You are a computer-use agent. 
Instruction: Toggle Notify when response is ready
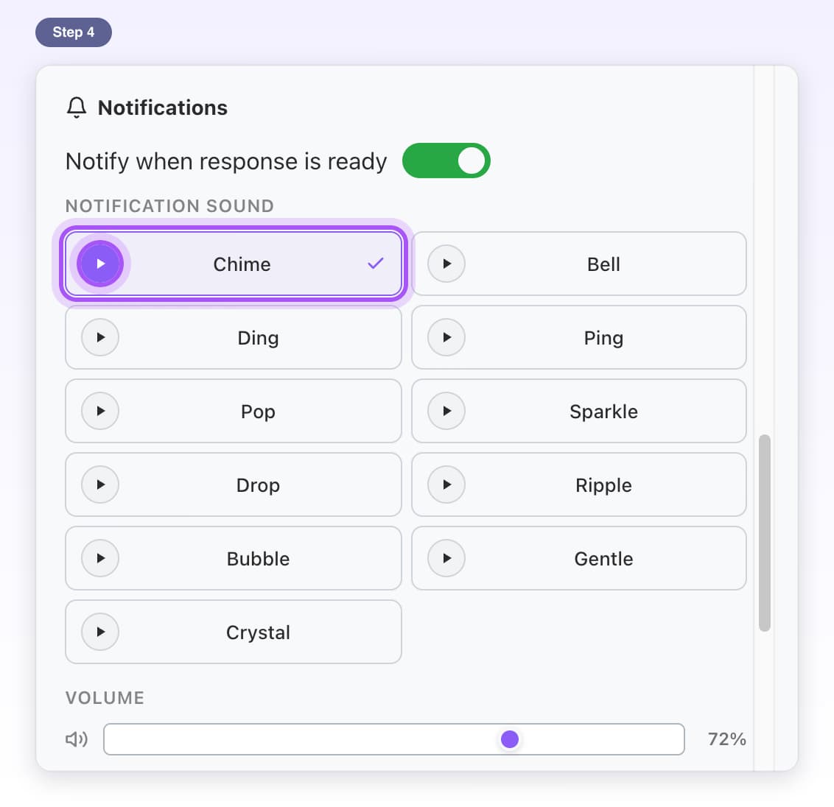(446, 161)
